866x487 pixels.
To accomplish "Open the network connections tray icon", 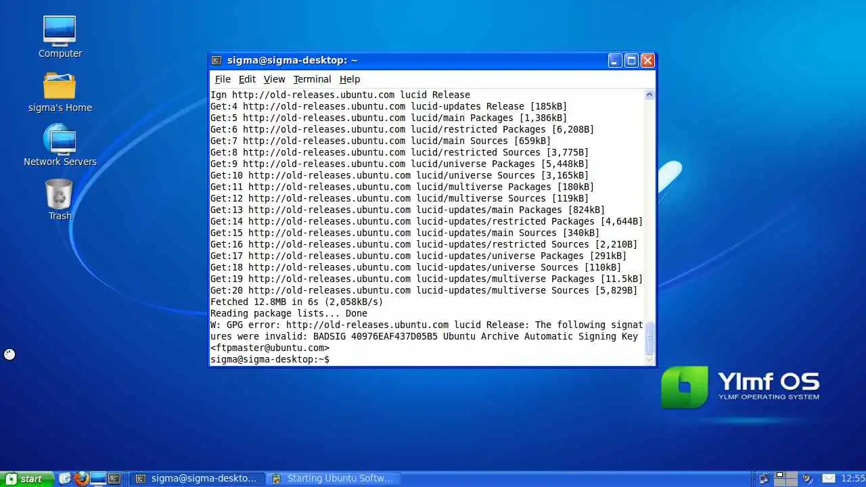I will (x=764, y=478).
